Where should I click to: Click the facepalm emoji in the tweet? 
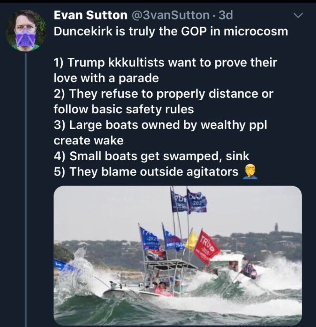(250, 171)
